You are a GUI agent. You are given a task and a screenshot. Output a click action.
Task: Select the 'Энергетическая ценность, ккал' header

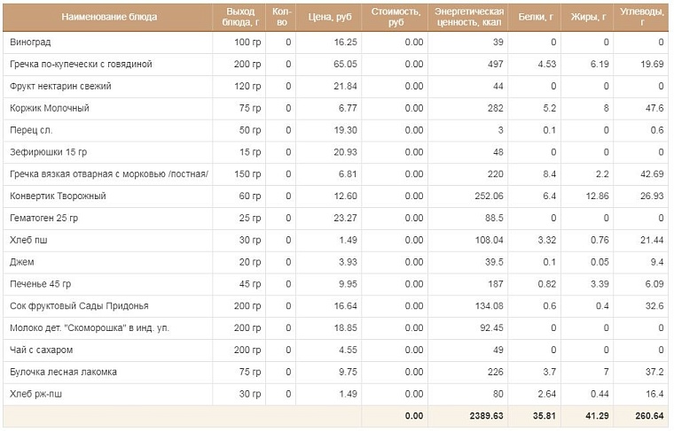[x=468, y=17]
